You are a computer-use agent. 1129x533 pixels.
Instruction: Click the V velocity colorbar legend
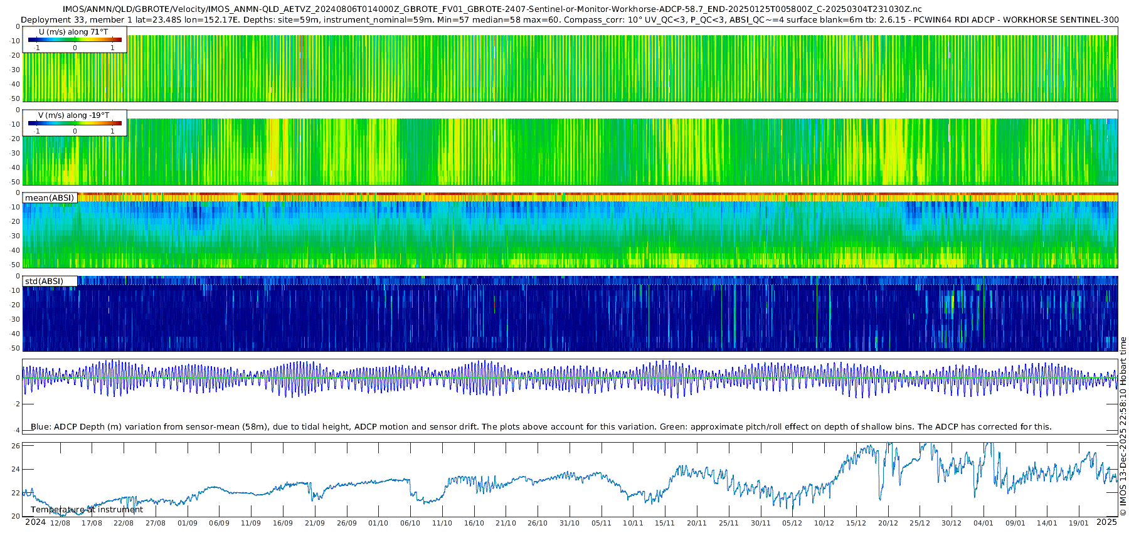[75, 124]
